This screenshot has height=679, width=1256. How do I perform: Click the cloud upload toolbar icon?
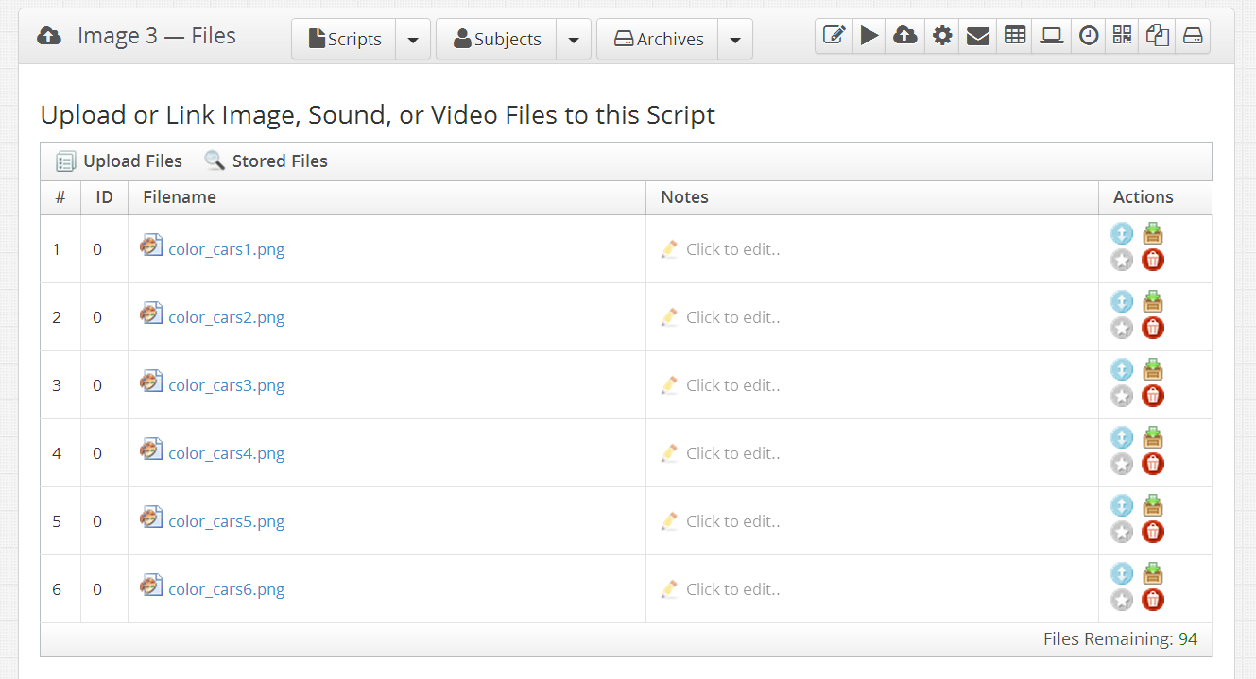(904, 35)
